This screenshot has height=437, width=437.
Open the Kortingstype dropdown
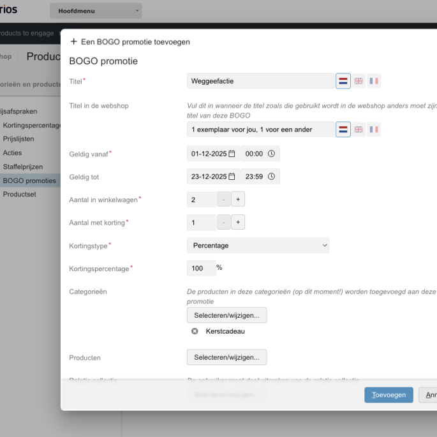pyautogui.click(x=258, y=246)
